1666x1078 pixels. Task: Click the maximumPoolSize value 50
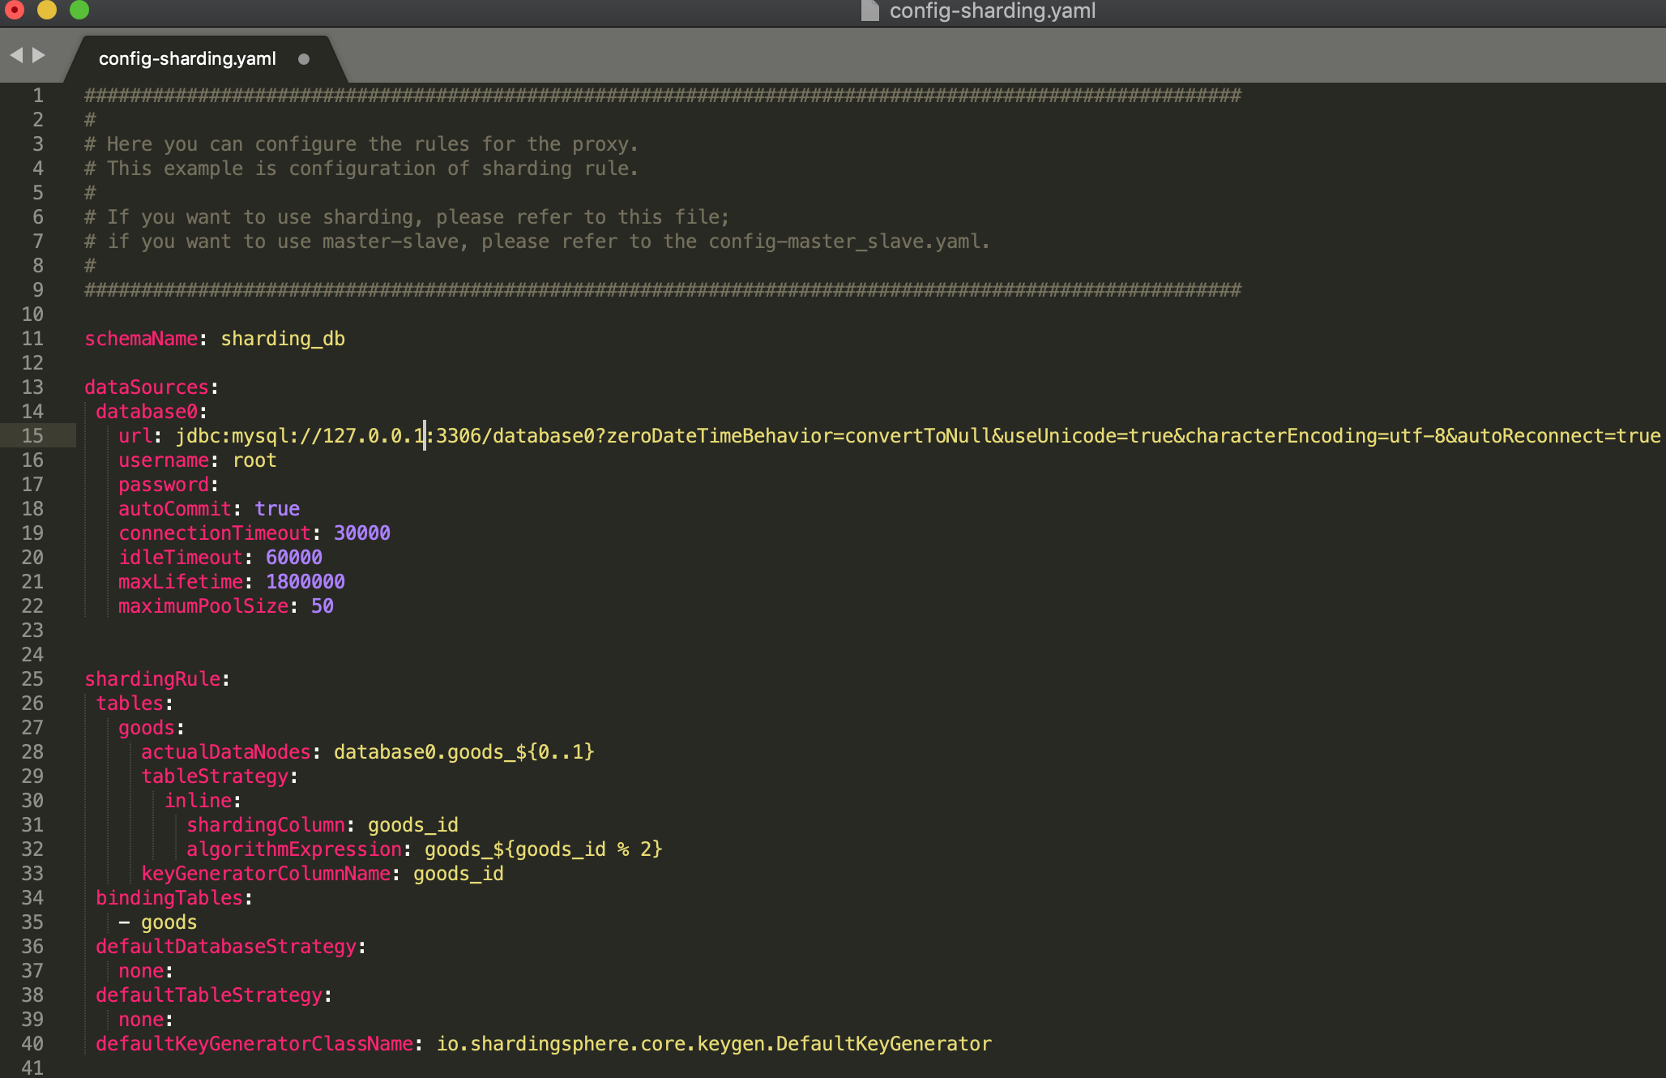[x=323, y=605]
